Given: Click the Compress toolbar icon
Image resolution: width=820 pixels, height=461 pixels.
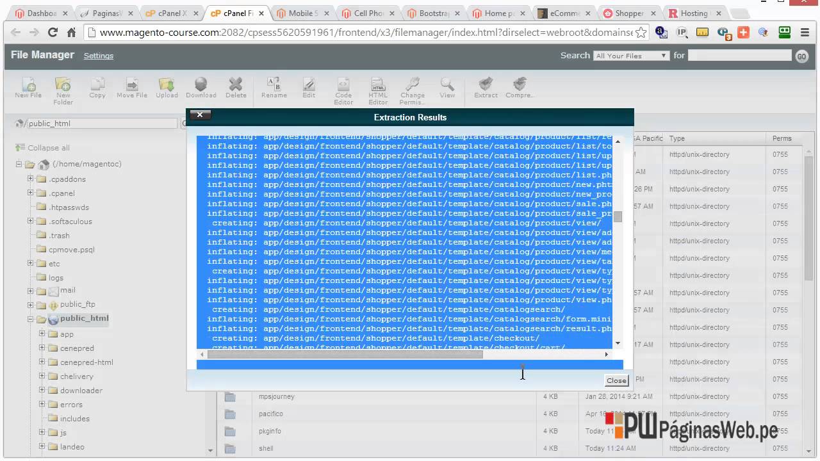Looking at the screenshot, I should [520, 88].
